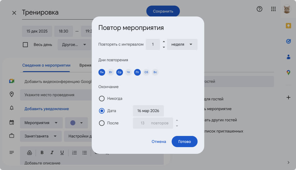Apply italic formatting to the description
This screenshot has width=296, height=170.
point(52,152)
